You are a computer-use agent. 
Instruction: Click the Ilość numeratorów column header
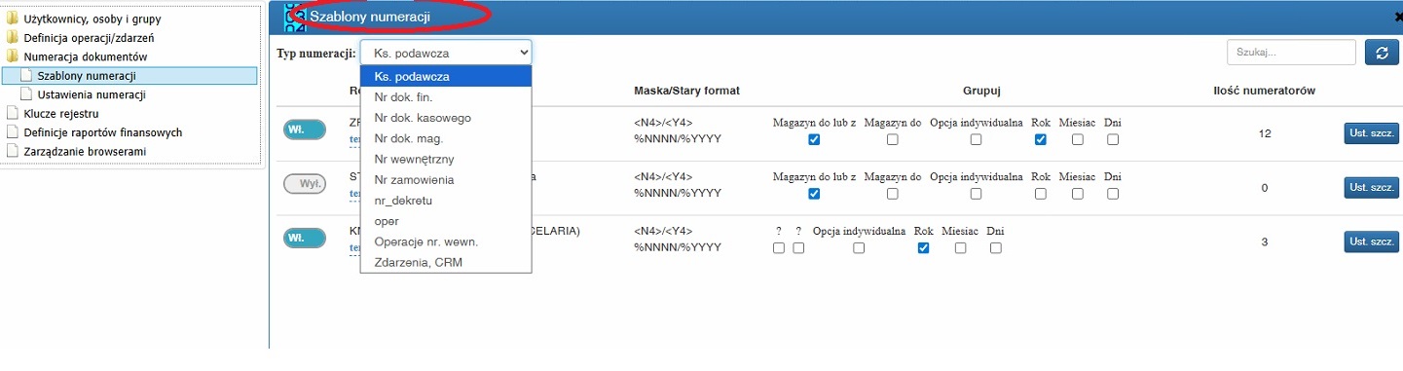click(1264, 91)
